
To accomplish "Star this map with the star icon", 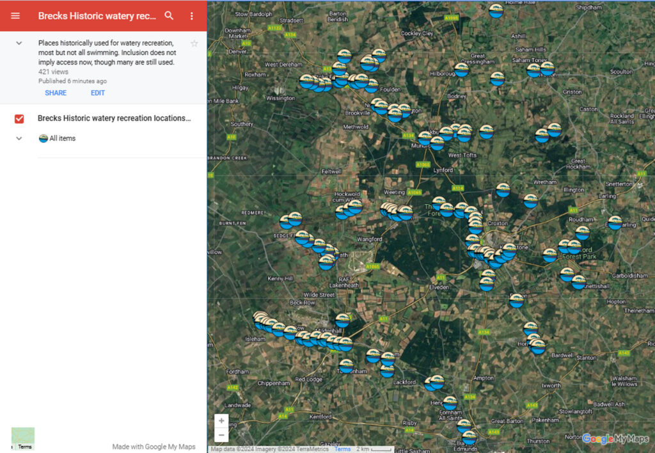I will (x=194, y=44).
